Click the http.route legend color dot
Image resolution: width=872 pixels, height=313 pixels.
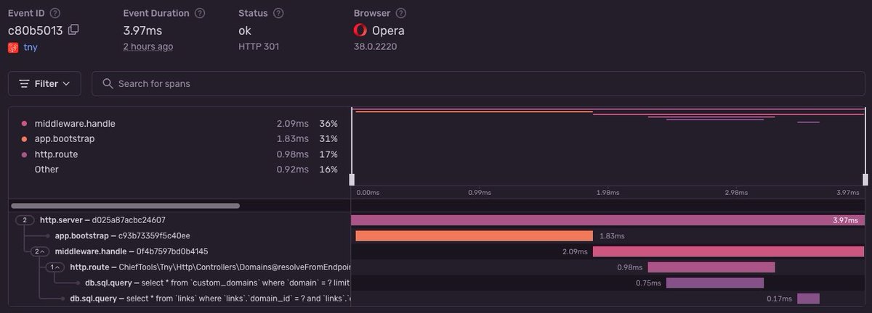[25, 154]
